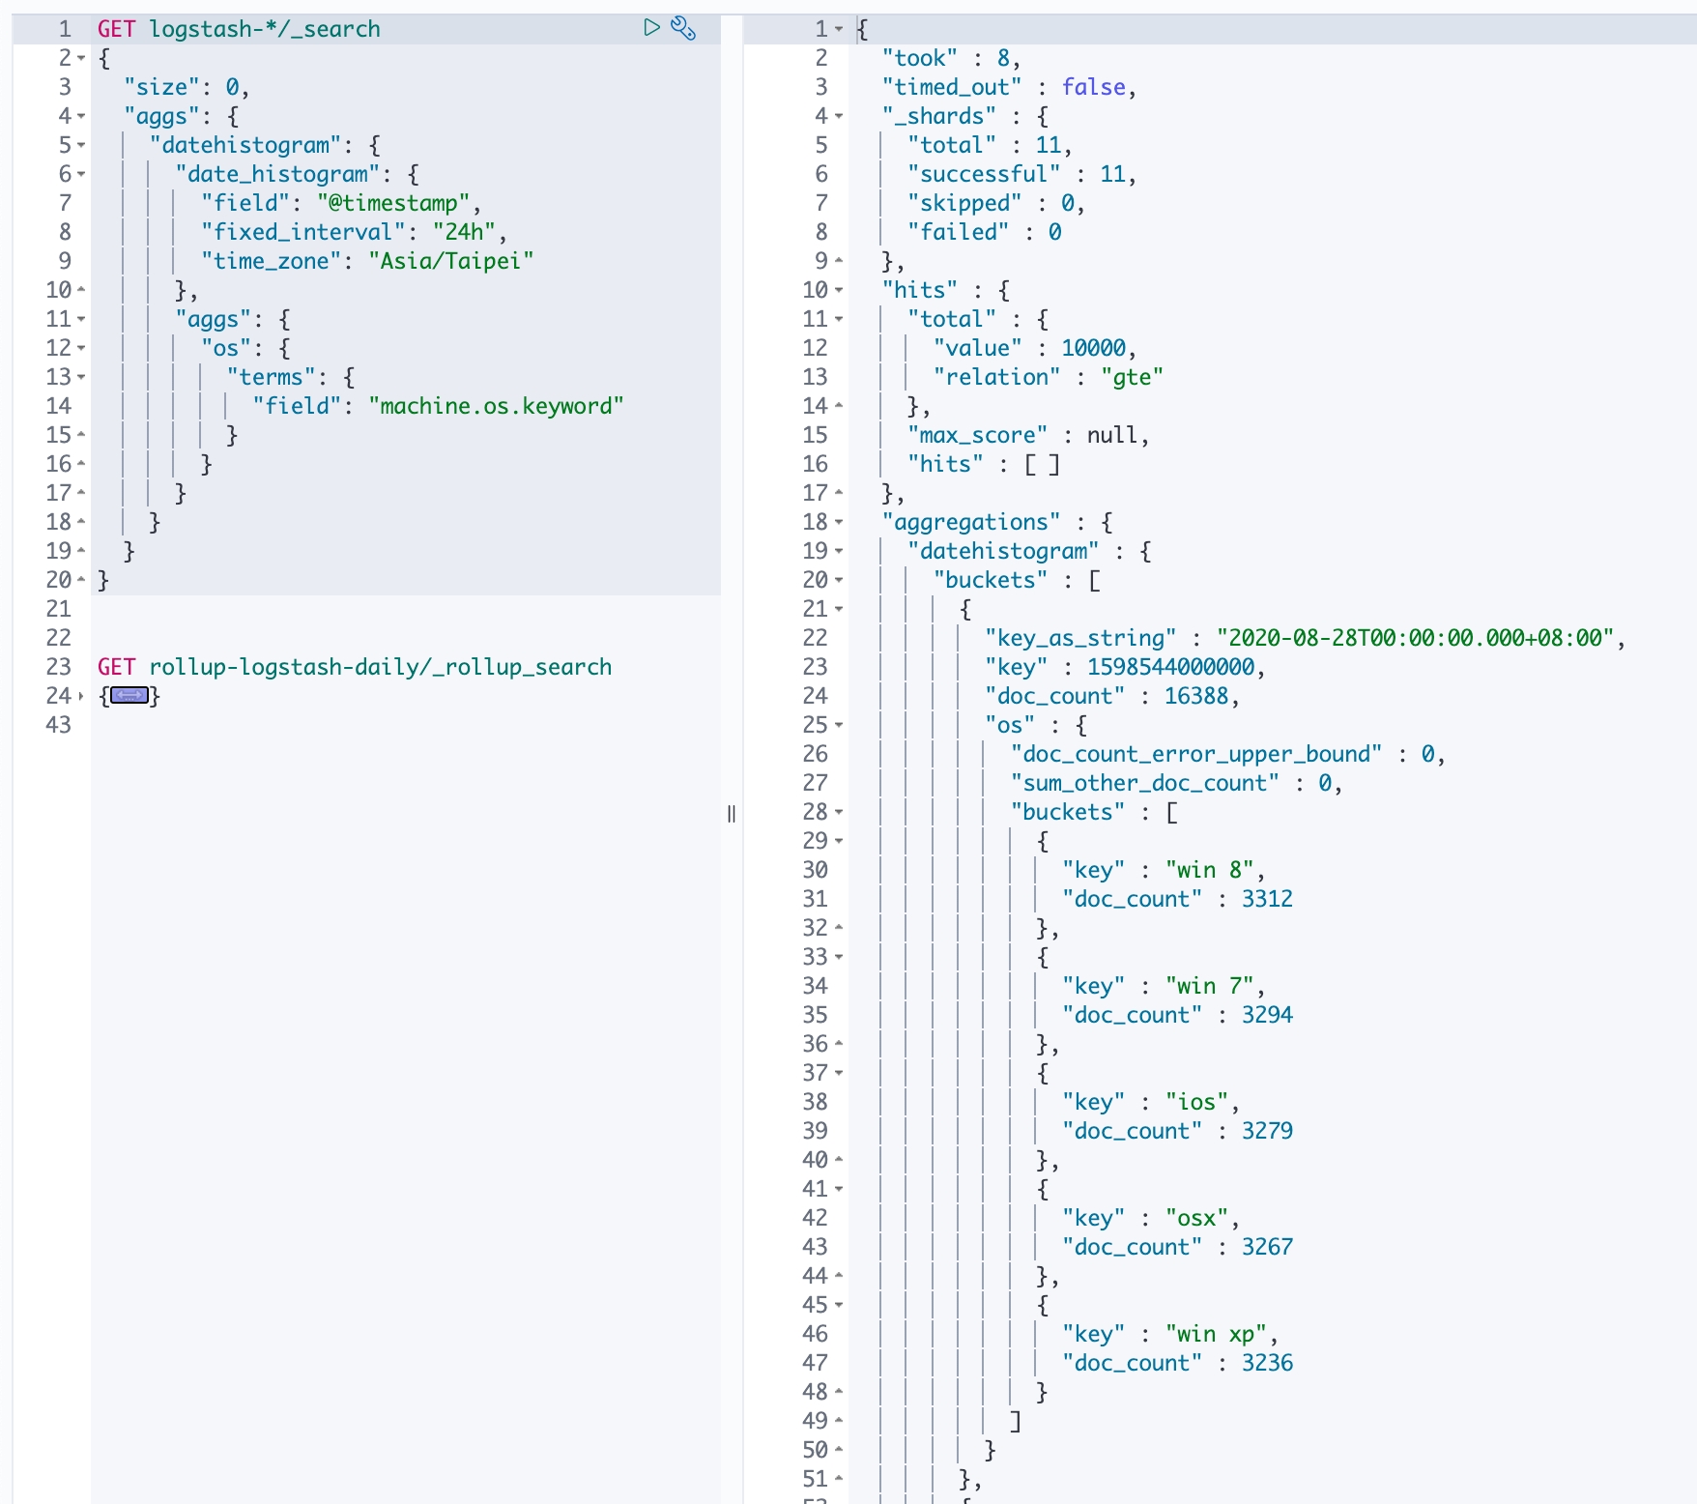Collapse the "aggregations" block in response

point(839,522)
